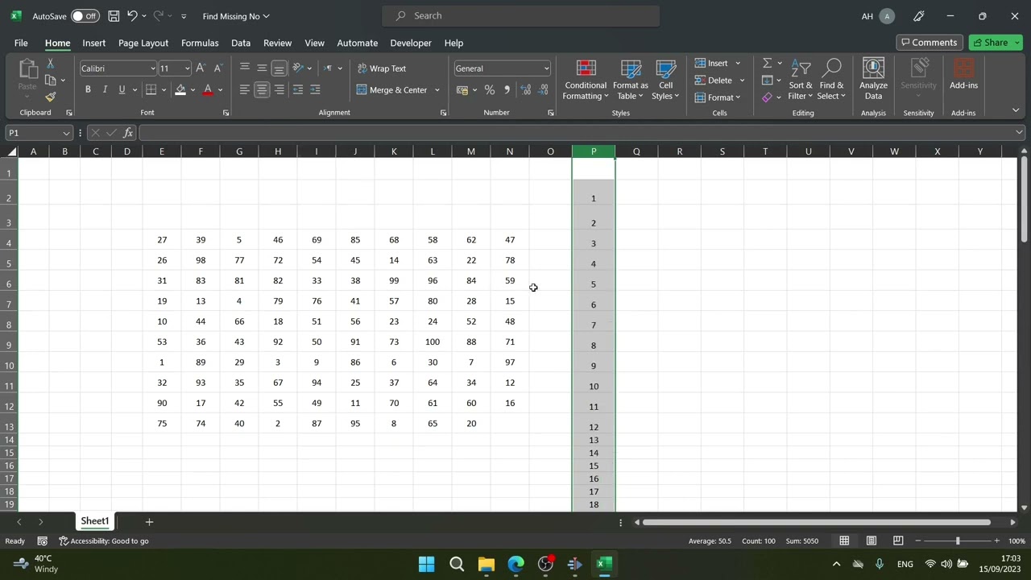The width and height of the screenshot is (1031, 580).
Task: Click the Font Color red A swatch
Action: coord(208,89)
